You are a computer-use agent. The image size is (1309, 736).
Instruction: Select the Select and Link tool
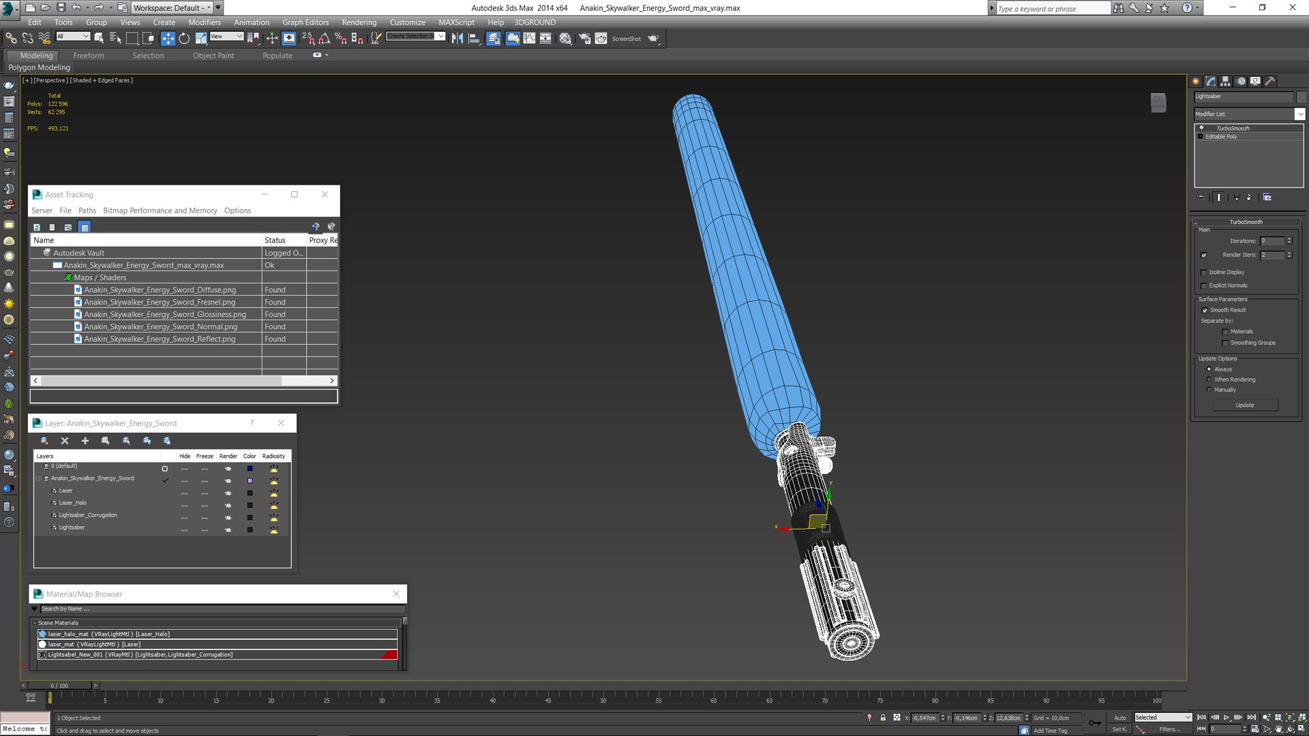11,39
